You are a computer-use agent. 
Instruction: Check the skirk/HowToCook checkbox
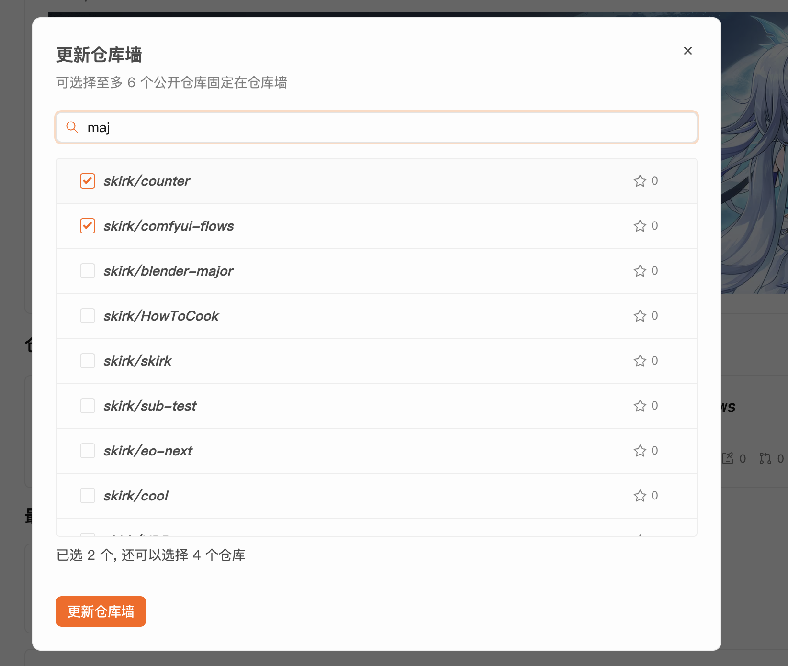(x=88, y=316)
